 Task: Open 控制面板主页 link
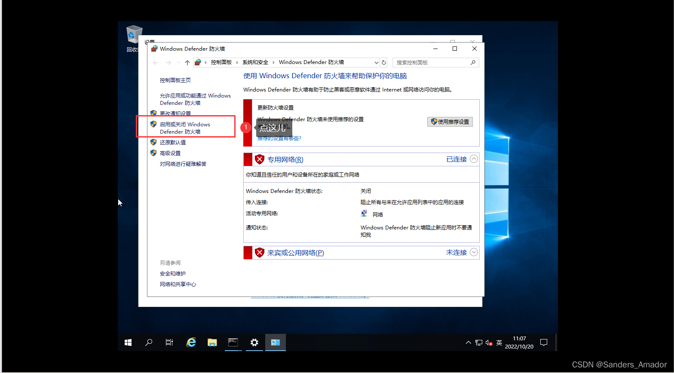pyautogui.click(x=175, y=80)
